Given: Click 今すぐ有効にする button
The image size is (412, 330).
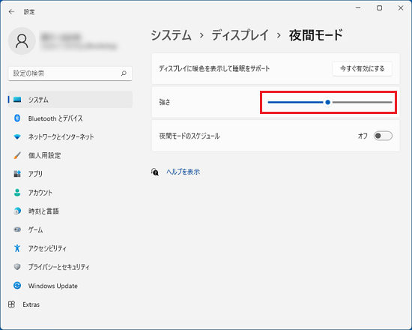Looking at the screenshot, I should [362, 69].
